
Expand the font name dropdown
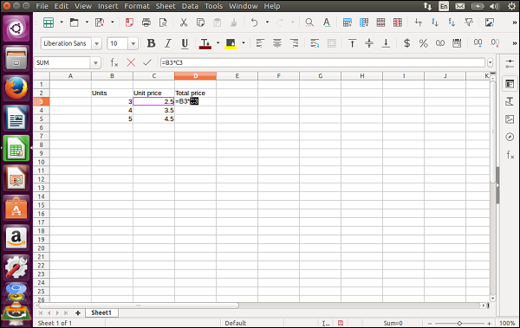point(96,43)
